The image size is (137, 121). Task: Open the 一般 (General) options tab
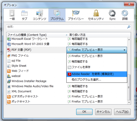tap(12, 15)
